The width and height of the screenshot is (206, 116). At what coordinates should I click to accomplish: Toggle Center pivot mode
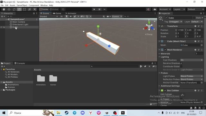coord(44,9)
